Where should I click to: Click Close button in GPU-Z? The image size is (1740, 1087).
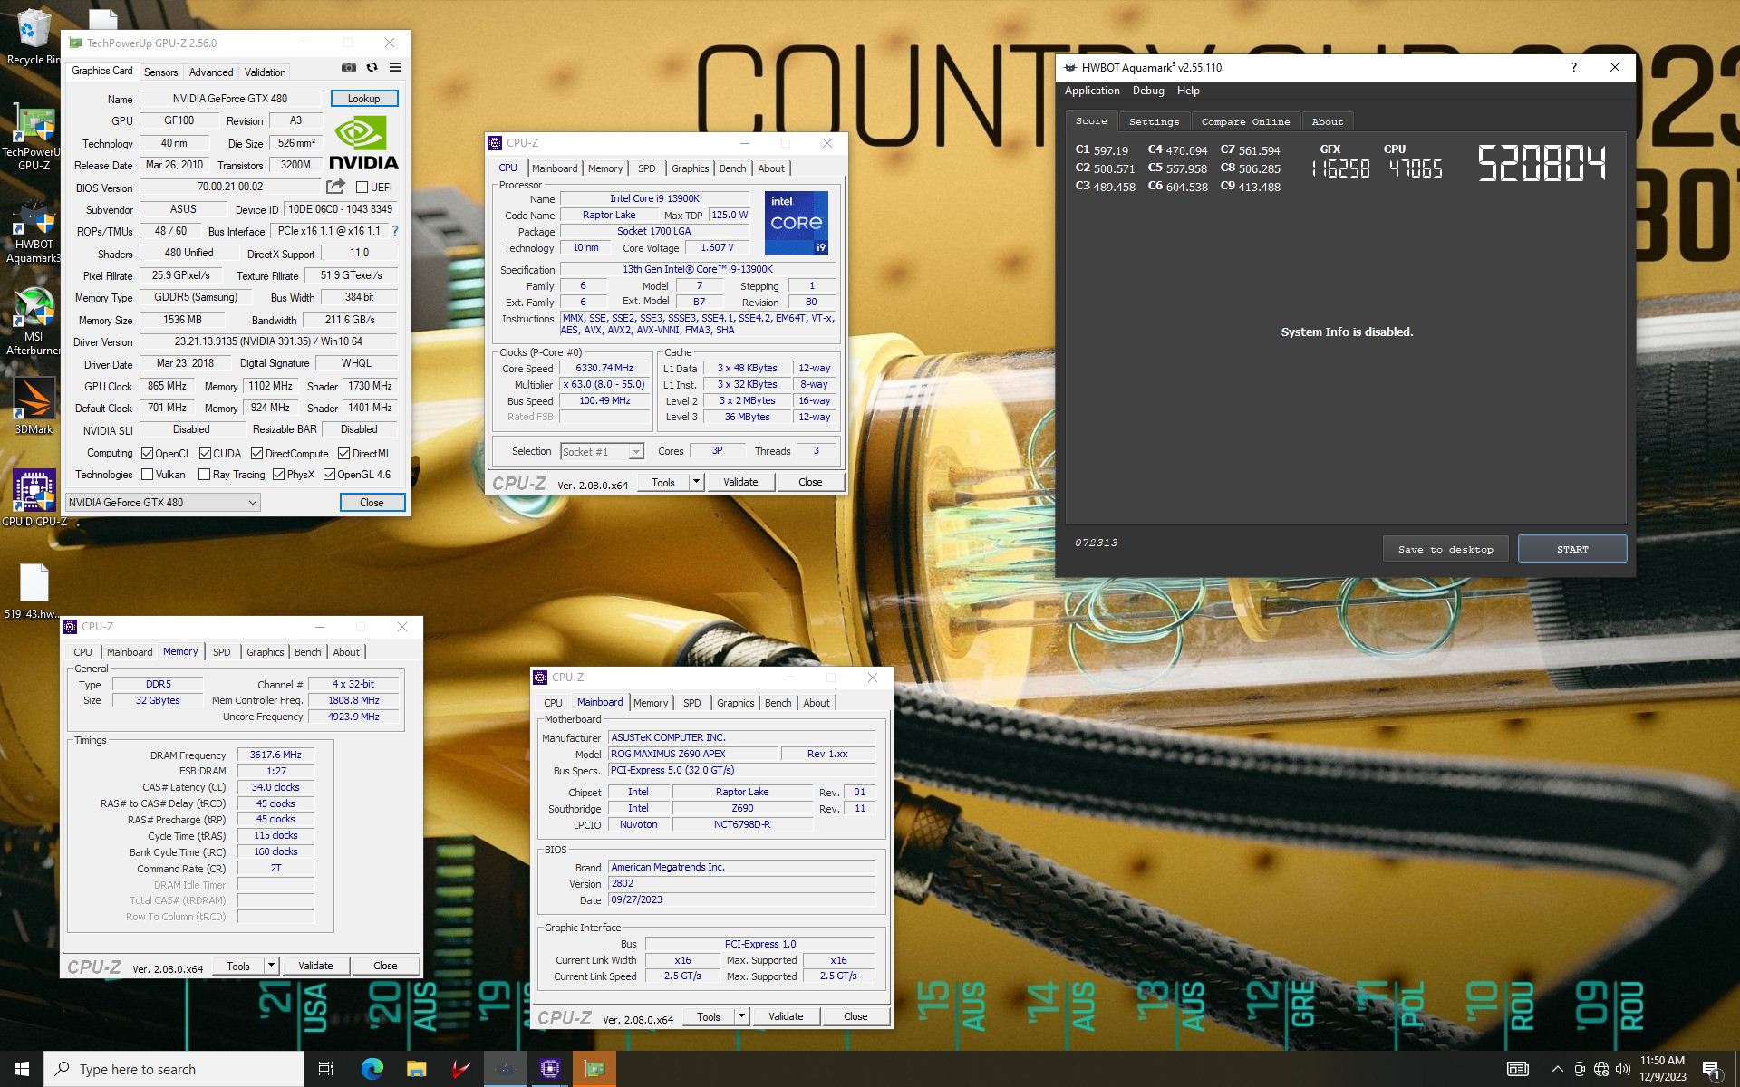click(372, 503)
